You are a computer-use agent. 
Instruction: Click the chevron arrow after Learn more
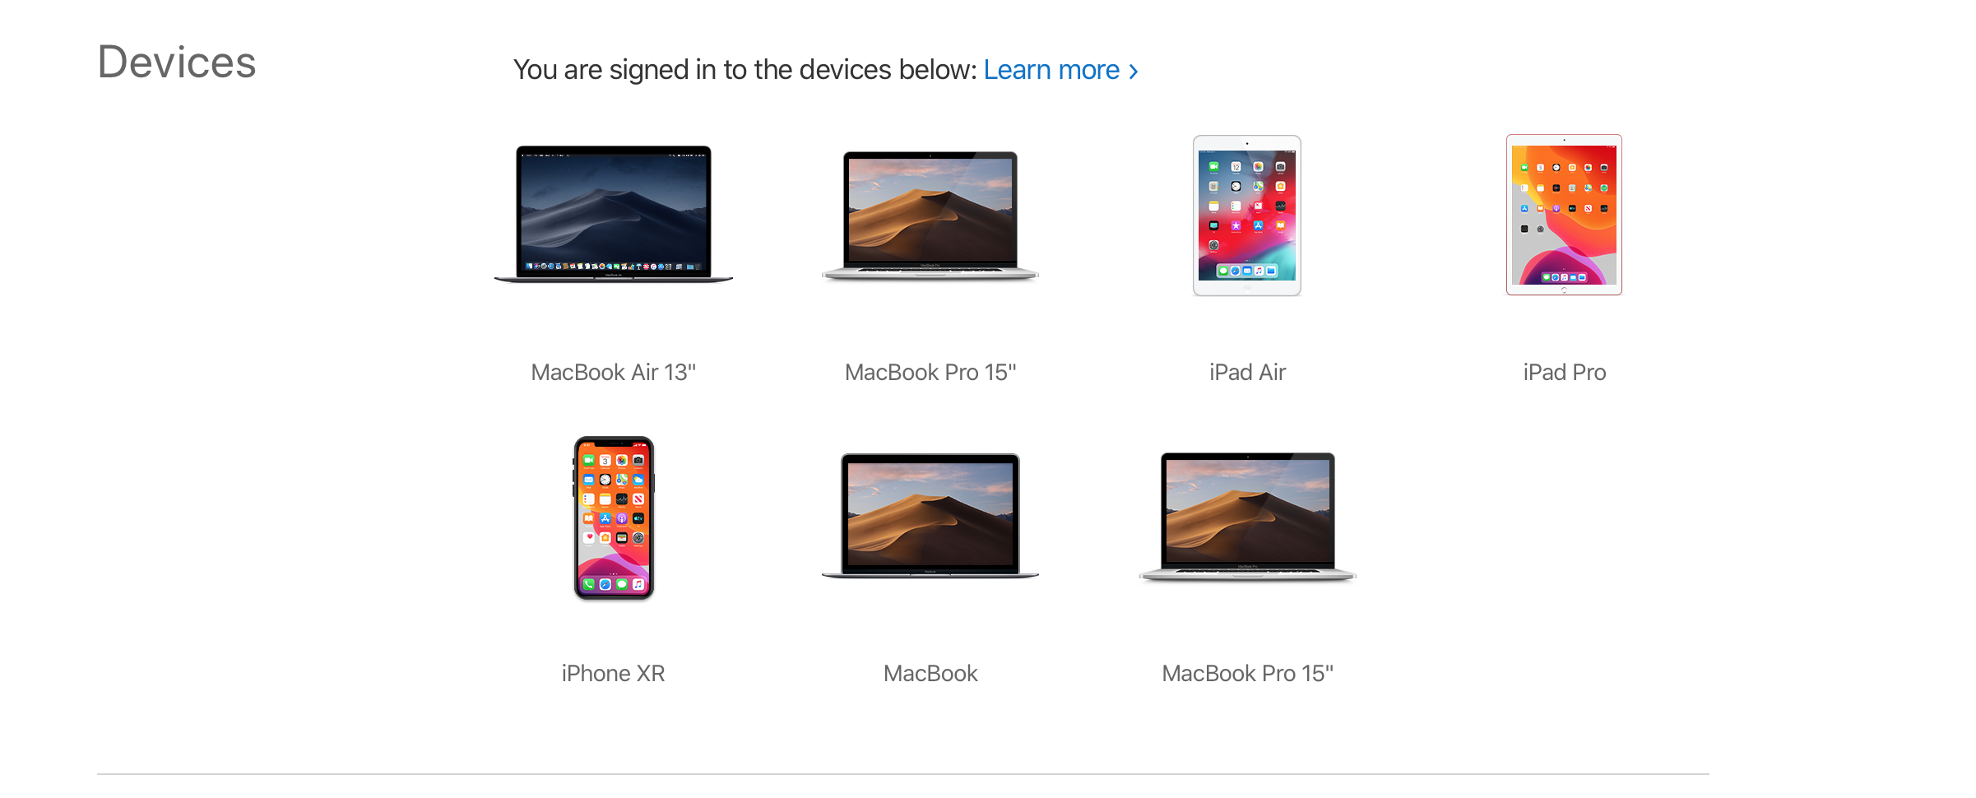pos(1134,72)
